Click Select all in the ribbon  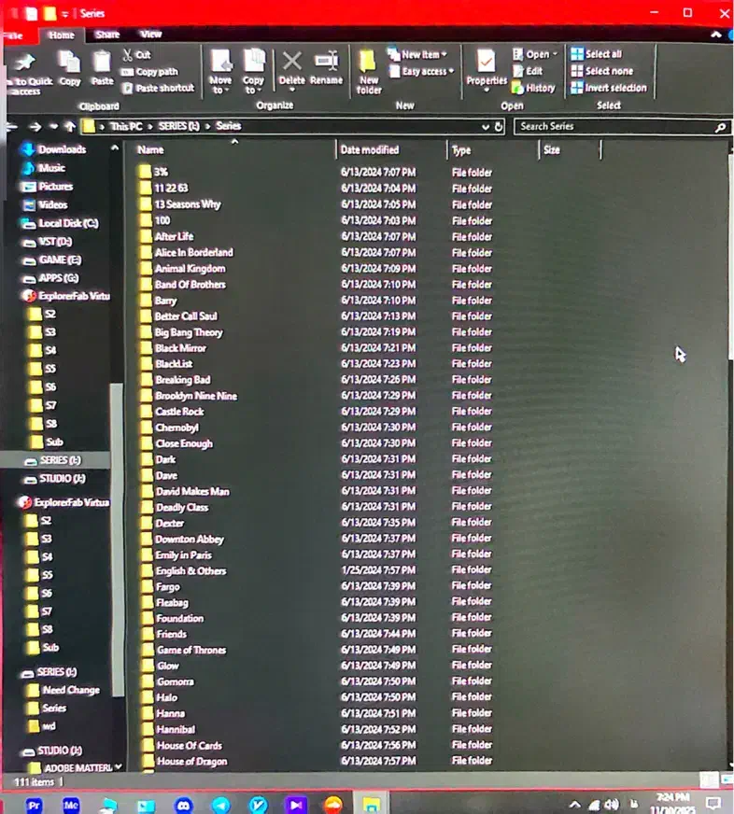[x=602, y=54]
